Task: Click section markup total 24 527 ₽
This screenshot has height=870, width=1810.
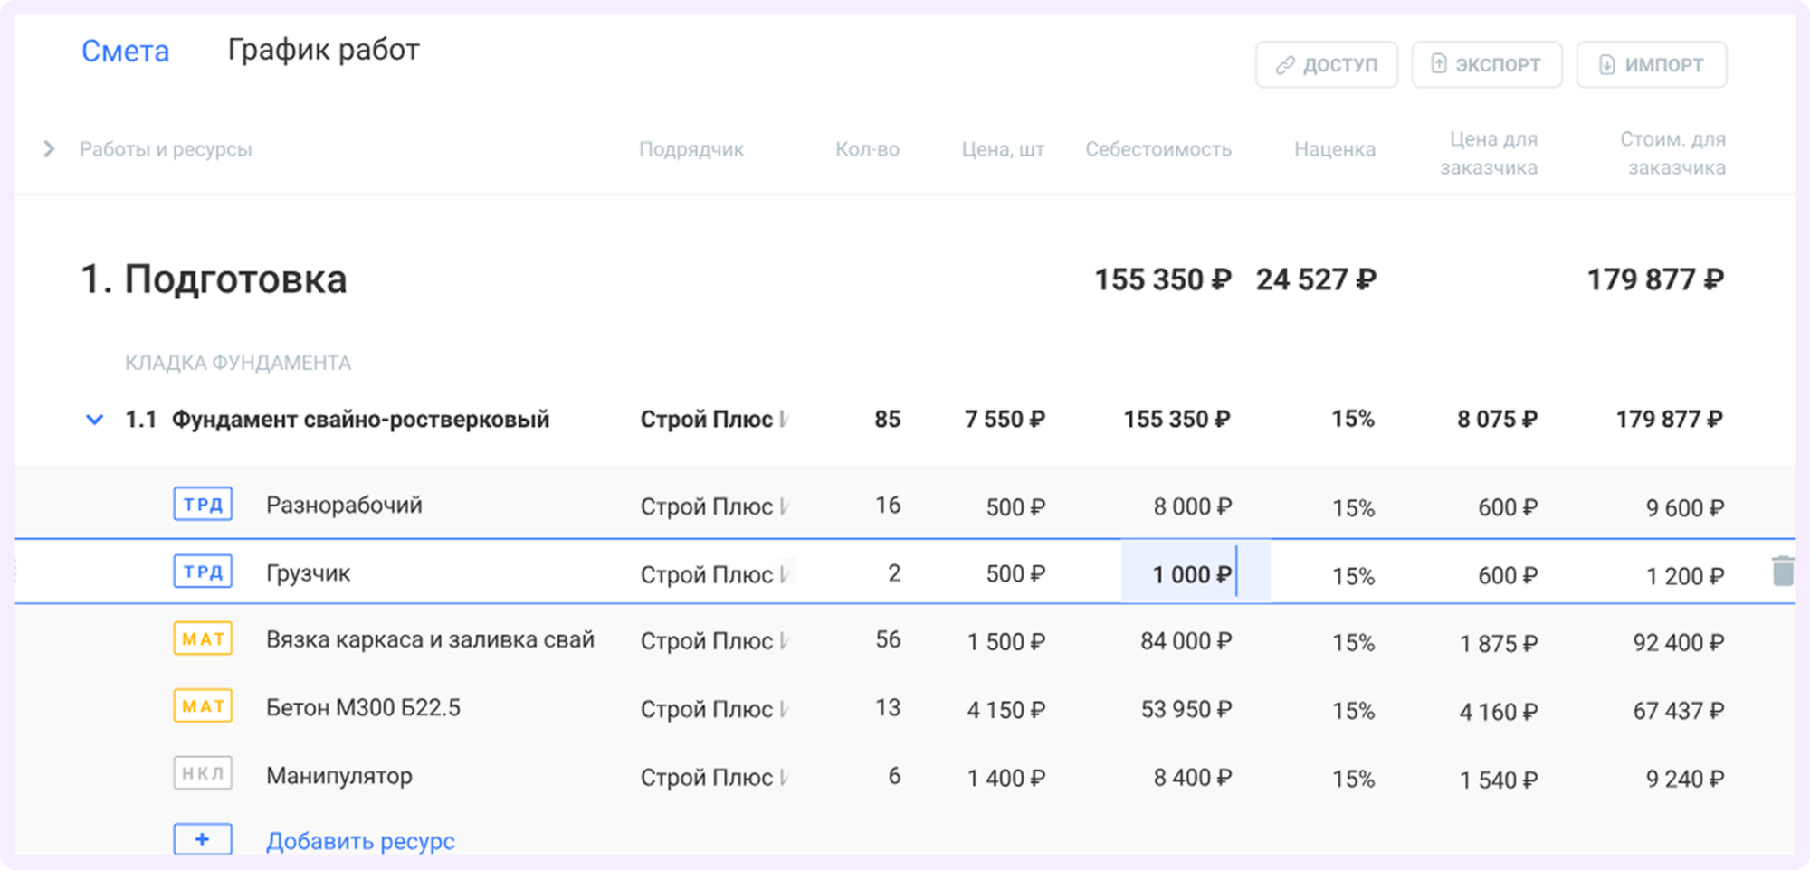Action: pyautogui.click(x=1316, y=279)
